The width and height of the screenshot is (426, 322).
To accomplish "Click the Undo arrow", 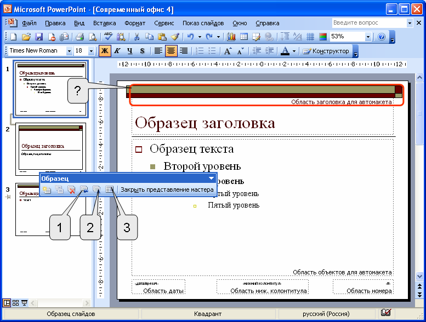I will pyautogui.click(x=191, y=37).
